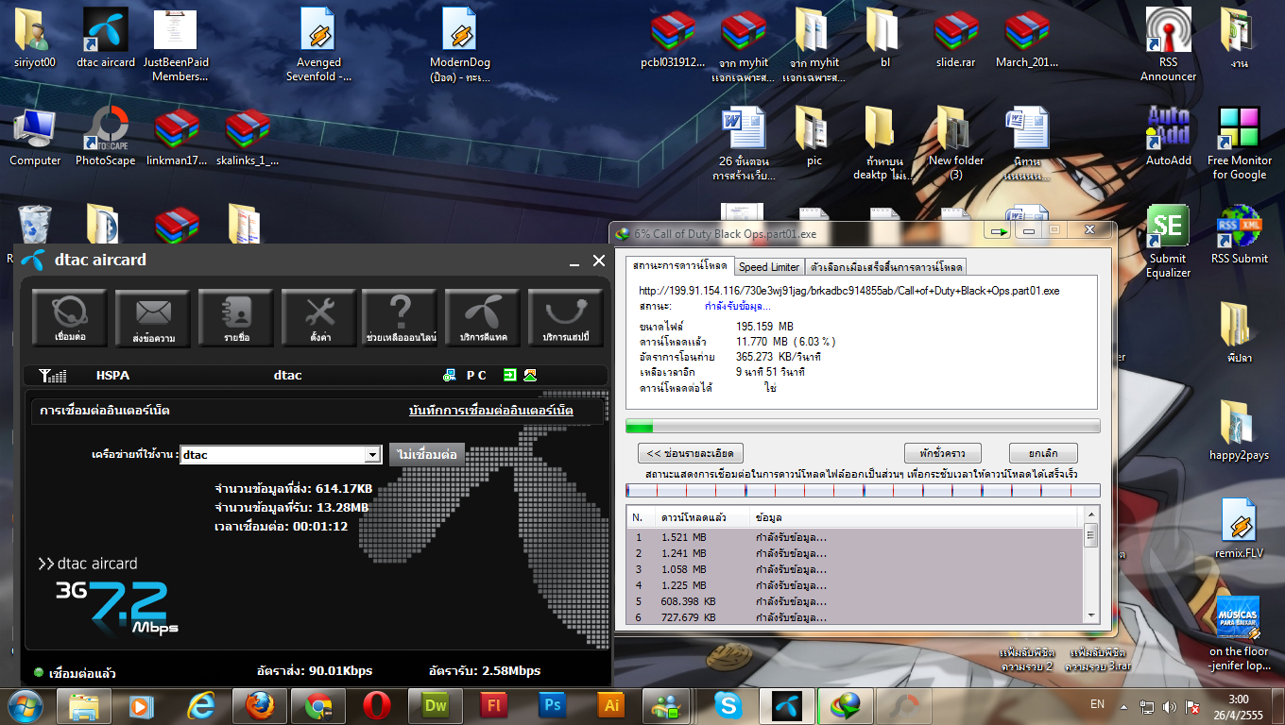This screenshot has height=725, width=1285.
Task: Click the IDM green arrow title bar button
Action: [997, 230]
